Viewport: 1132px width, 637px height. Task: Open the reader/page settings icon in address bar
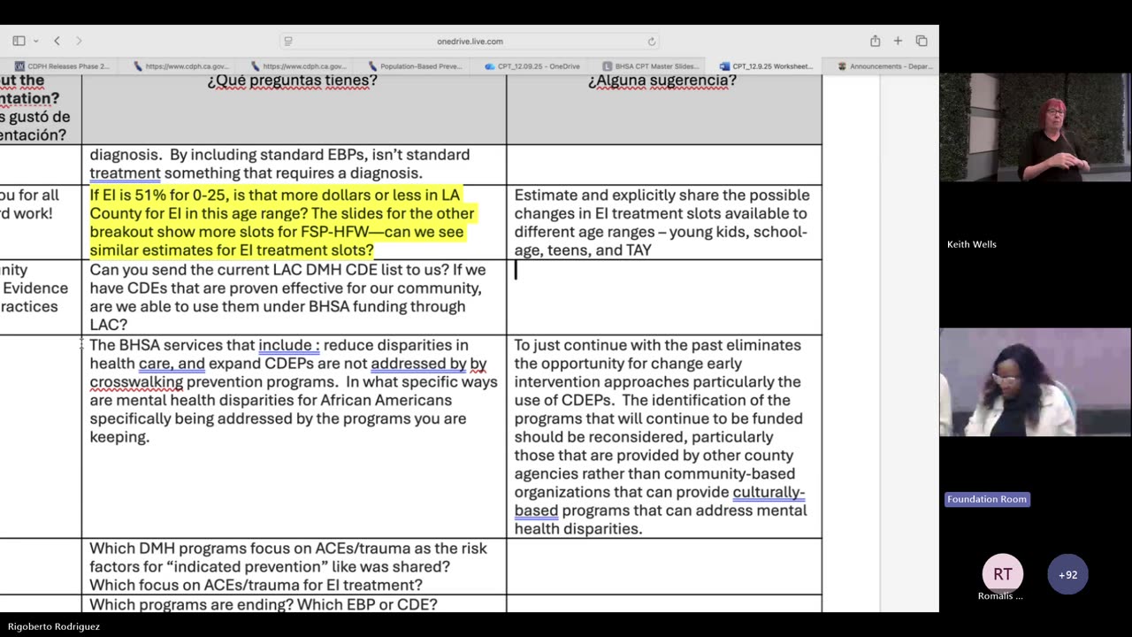pyautogui.click(x=288, y=42)
